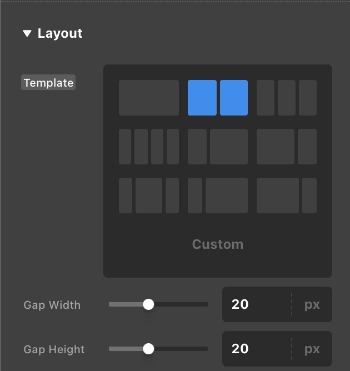Open the Gap Width px unit selector
The height and width of the screenshot is (371, 350).
click(x=312, y=304)
